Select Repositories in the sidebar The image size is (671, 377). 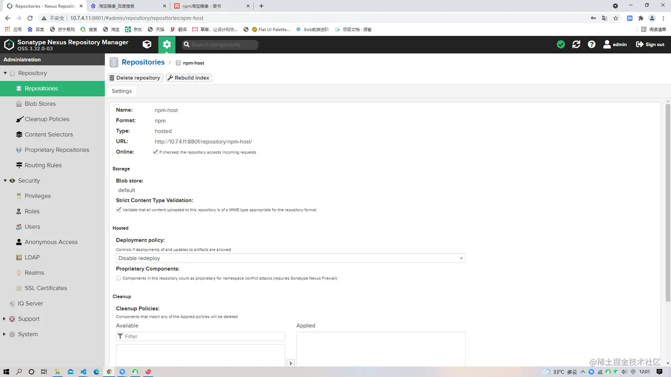pyautogui.click(x=52, y=89)
